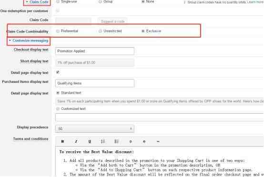Screen dimensions: 264x177
Task: Collapse the Customize messaging section
Action: pos(29,40)
